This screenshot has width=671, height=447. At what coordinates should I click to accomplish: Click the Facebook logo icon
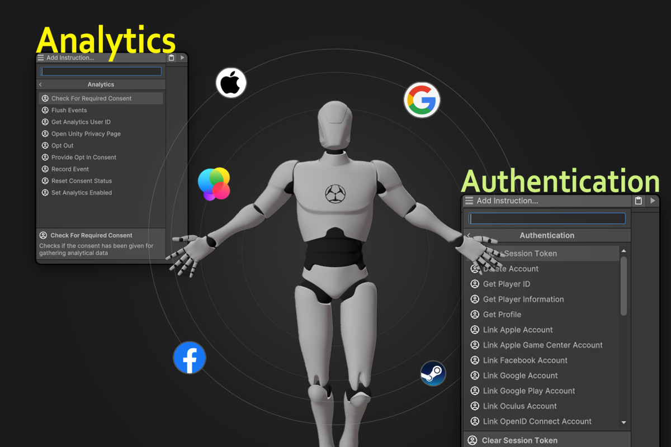[x=190, y=358]
